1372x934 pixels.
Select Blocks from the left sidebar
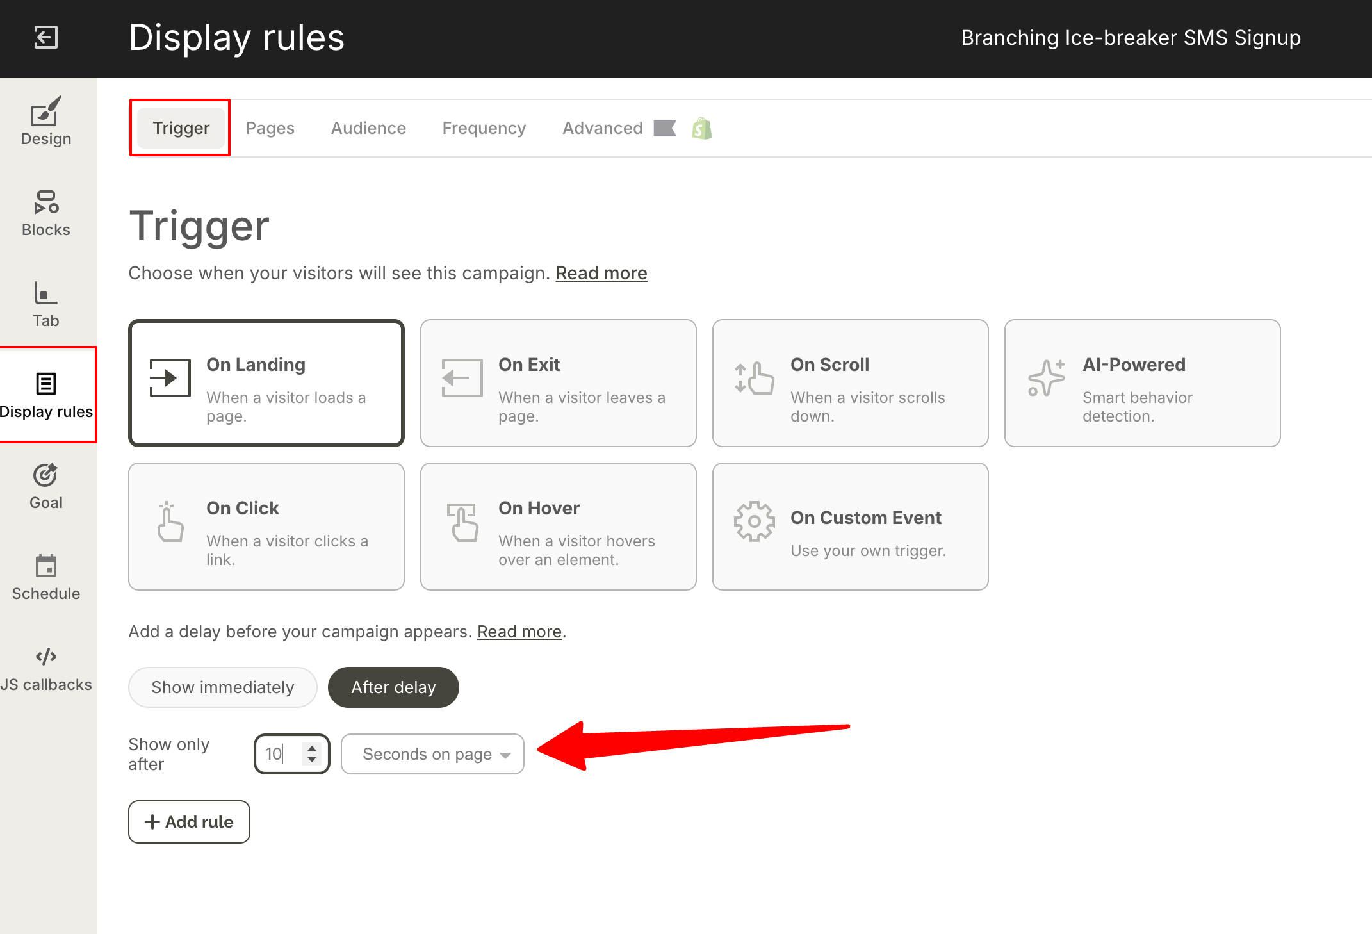[45, 211]
